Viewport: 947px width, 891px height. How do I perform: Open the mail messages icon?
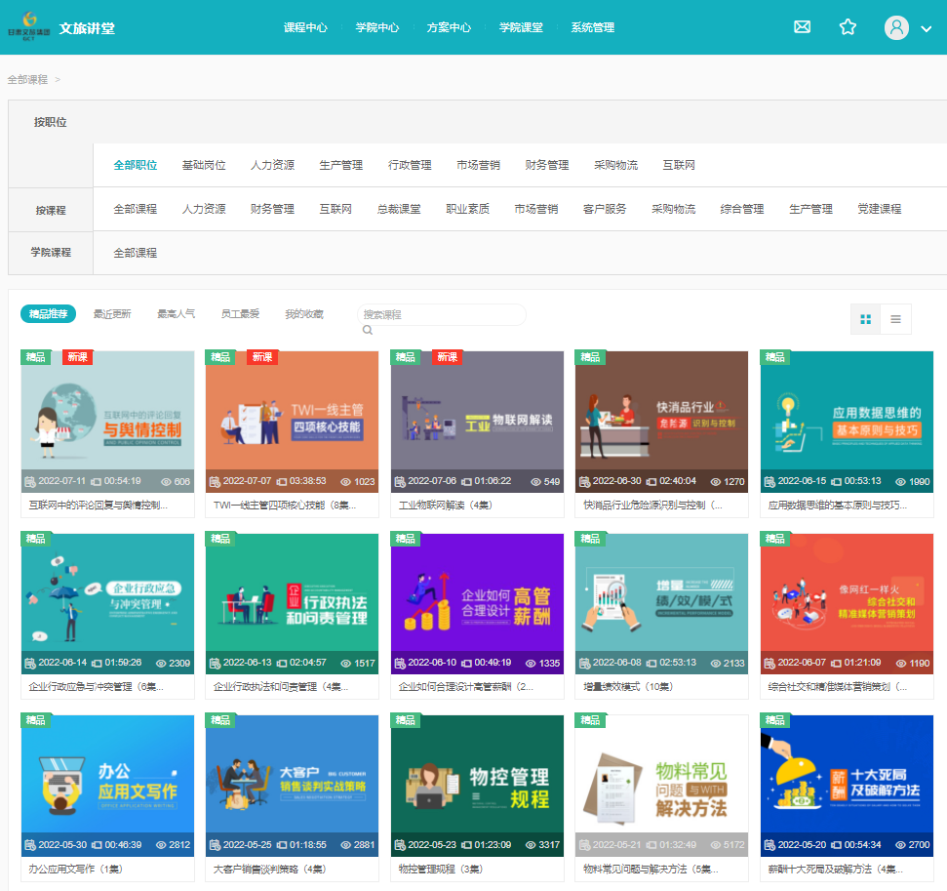[802, 27]
